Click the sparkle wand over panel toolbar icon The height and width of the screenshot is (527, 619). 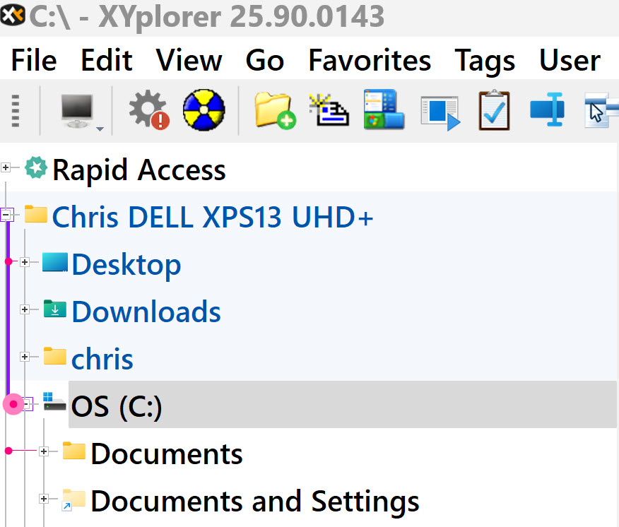coord(329,110)
